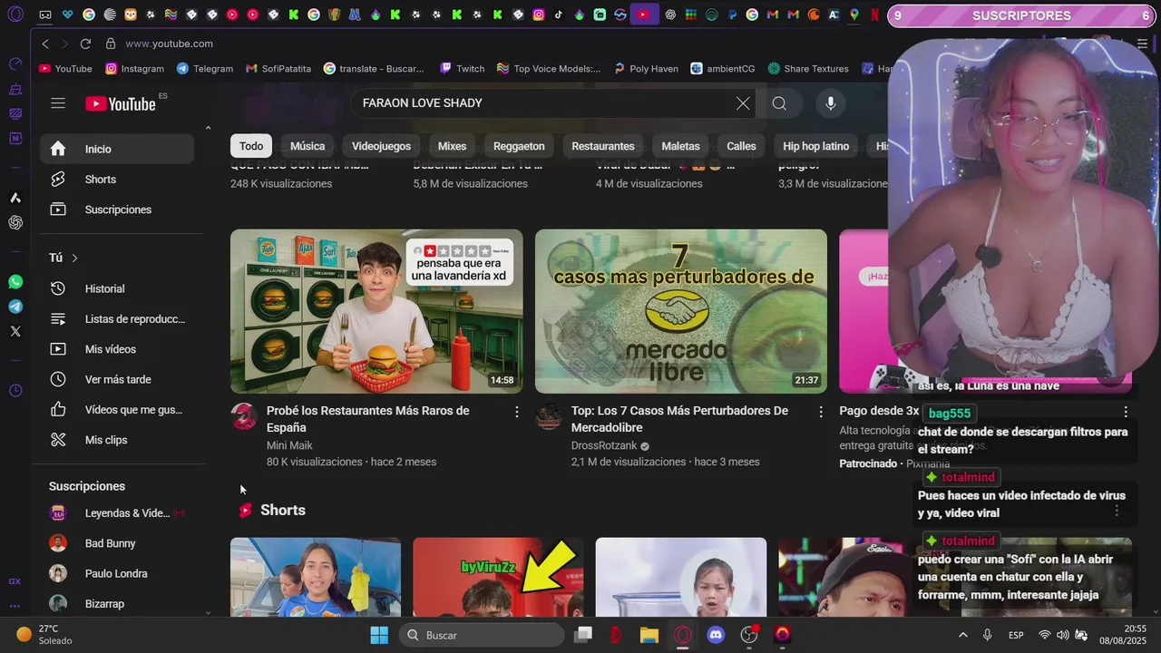This screenshot has height=653, width=1161.
Task: Clear the search text with the X
Action: coord(743,103)
